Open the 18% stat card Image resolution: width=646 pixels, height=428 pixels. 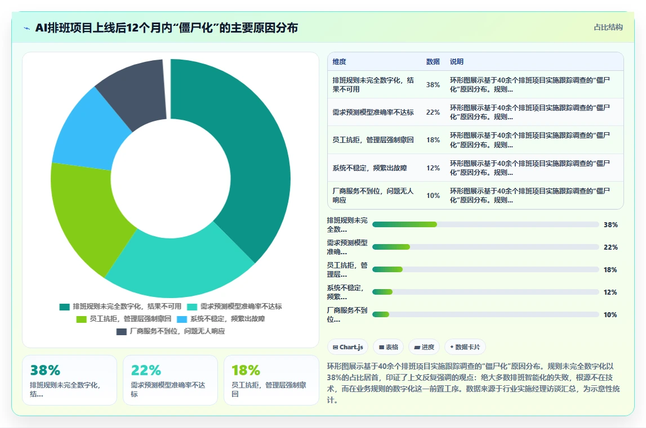[271, 380]
